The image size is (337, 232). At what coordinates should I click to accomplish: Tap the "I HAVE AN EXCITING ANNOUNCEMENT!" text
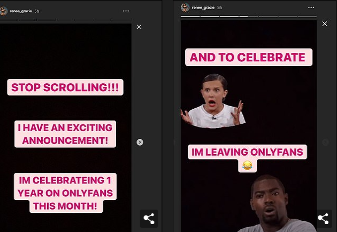[65, 134]
